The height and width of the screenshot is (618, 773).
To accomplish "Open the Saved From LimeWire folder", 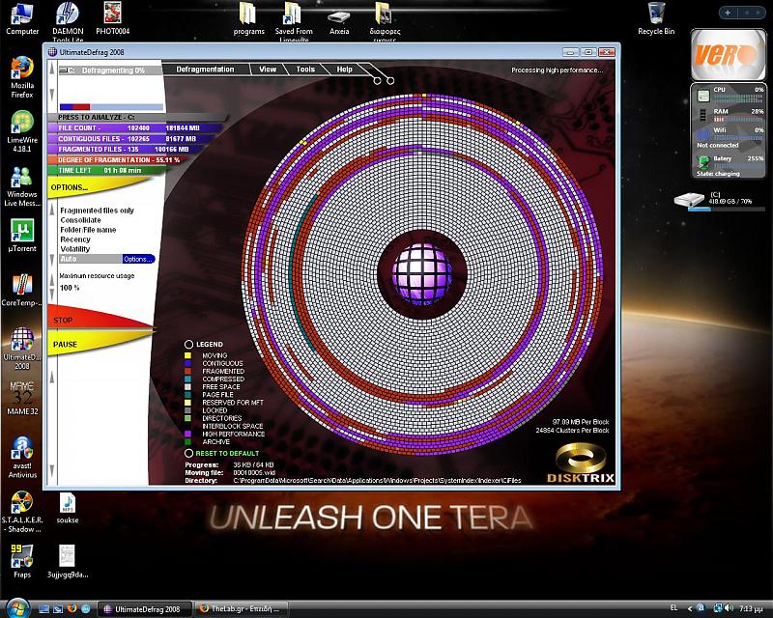I will (x=294, y=21).
